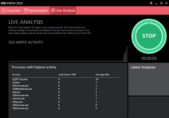Screen dimensions: 169x118
Task: Click the Processes with highest activity heading
Action: pyautogui.click(x=34, y=67)
